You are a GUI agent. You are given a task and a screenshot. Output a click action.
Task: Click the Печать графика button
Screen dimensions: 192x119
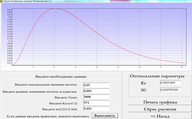pyautogui.click(x=160, y=102)
